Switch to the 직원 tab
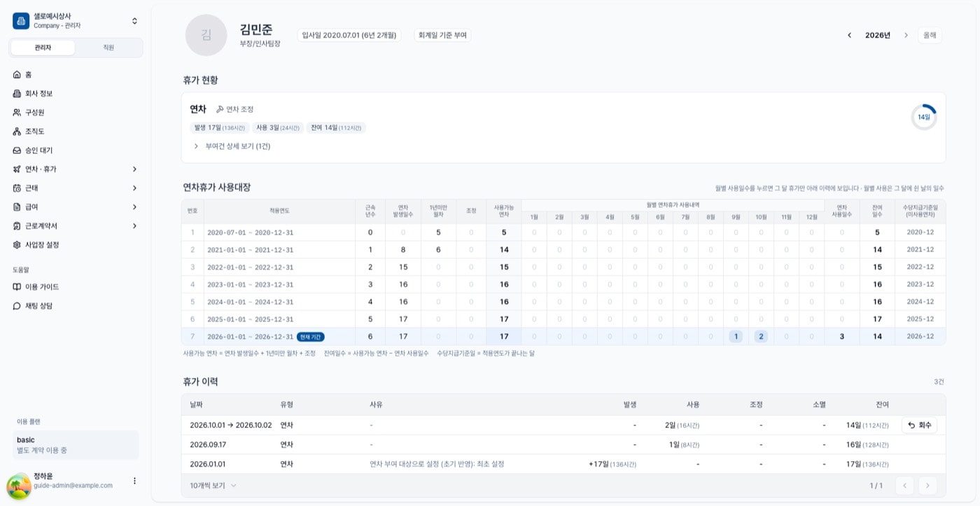This screenshot has height=506, width=980. coord(108,48)
